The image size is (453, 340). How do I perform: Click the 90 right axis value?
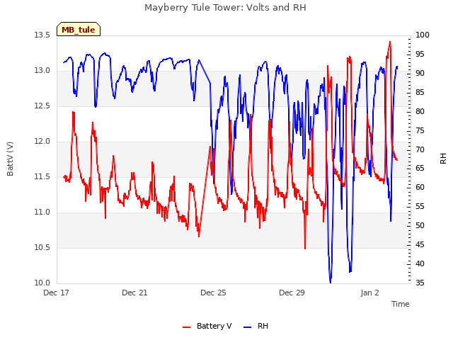pyautogui.click(x=420, y=73)
